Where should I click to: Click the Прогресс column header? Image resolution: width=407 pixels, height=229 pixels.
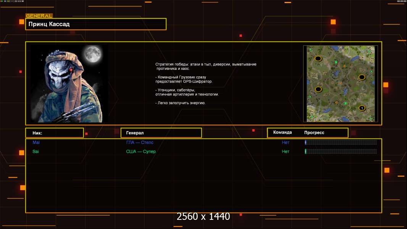314,132
